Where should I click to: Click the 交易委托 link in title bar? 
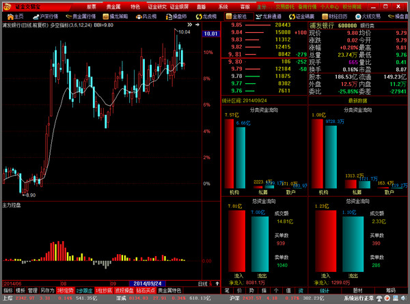click(285, 7)
